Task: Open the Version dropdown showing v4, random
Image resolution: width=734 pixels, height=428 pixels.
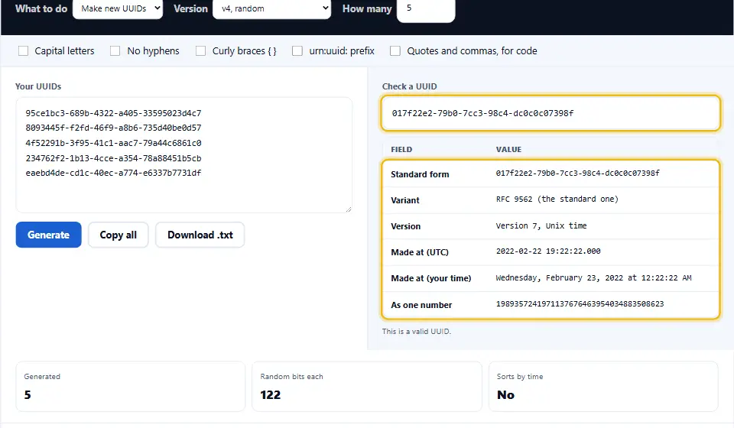Action: (x=271, y=8)
